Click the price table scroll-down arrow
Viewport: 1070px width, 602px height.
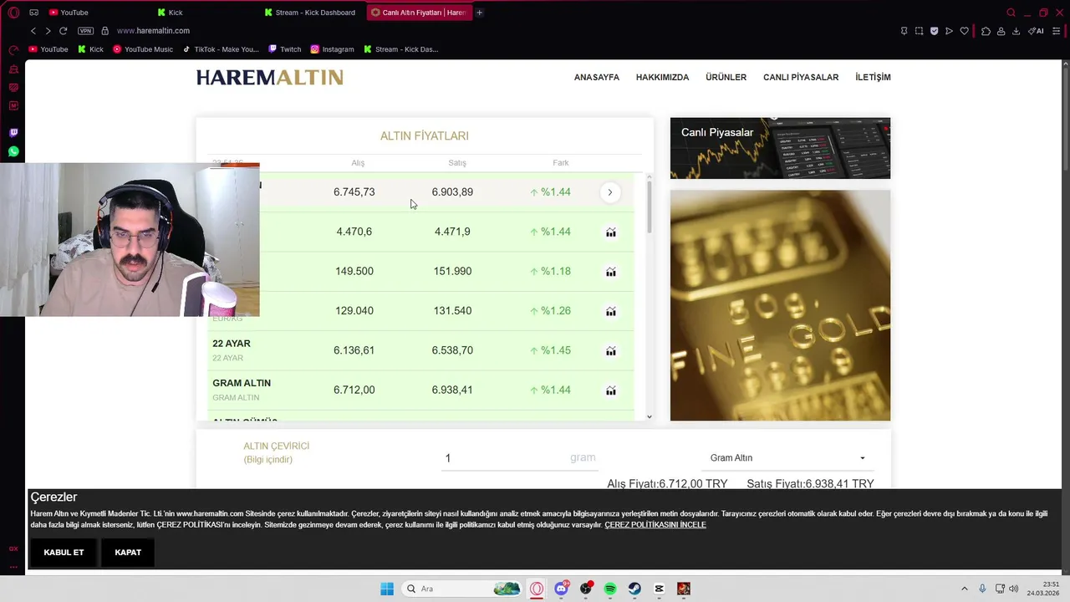pos(650,416)
